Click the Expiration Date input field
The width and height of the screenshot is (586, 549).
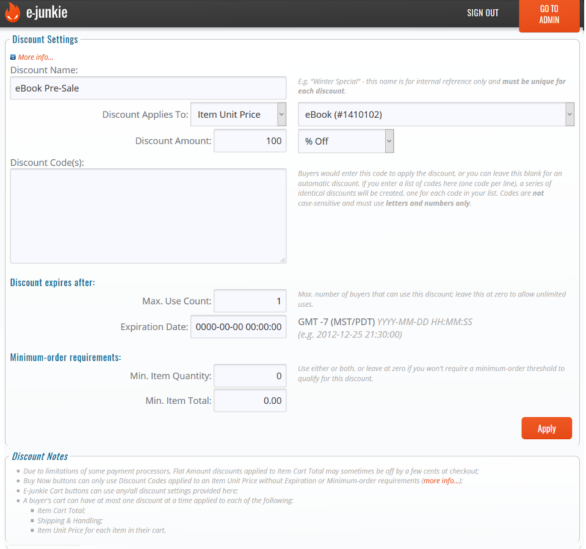(x=238, y=327)
